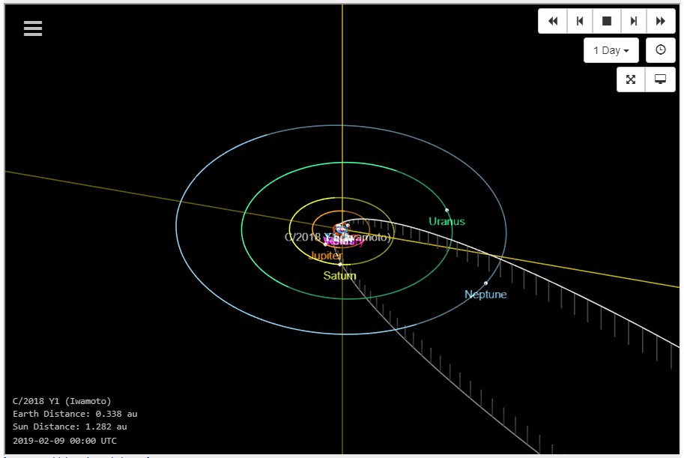Click the fast forward button
The image size is (684, 458).
pyautogui.click(x=661, y=21)
